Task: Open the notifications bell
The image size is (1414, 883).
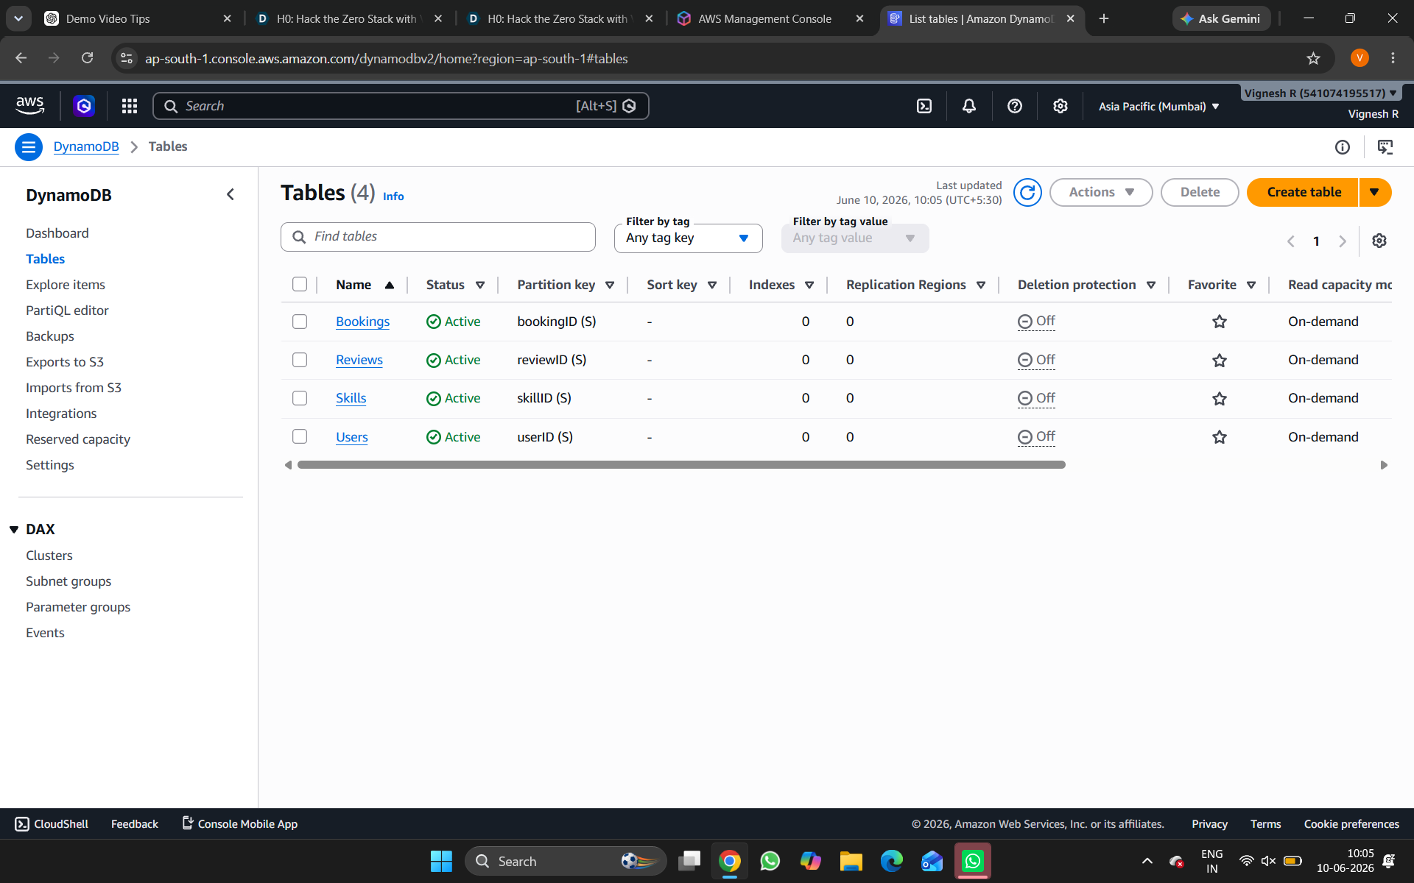Action: pyautogui.click(x=969, y=106)
